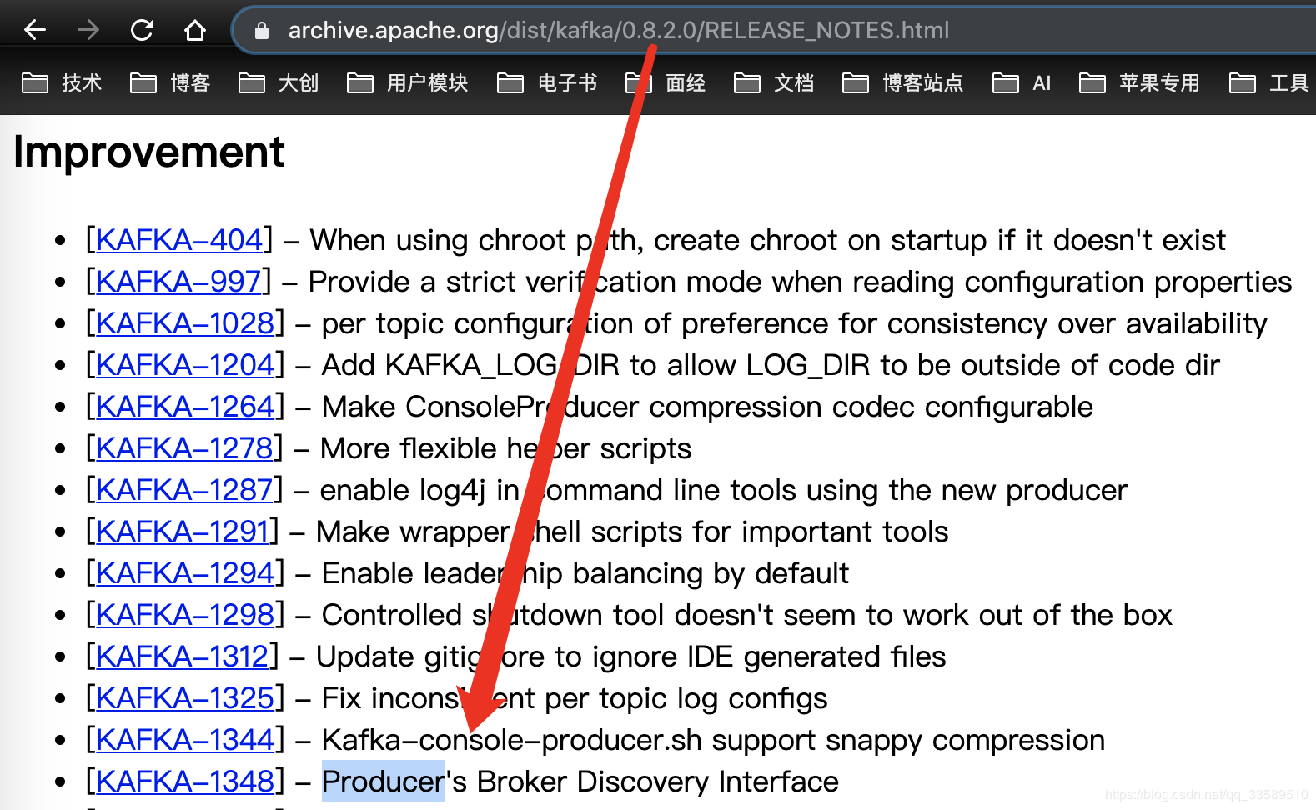This screenshot has width=1316, height=810.
Task: Open the KAFKA-1312 issue link
Action: (183, 657)
